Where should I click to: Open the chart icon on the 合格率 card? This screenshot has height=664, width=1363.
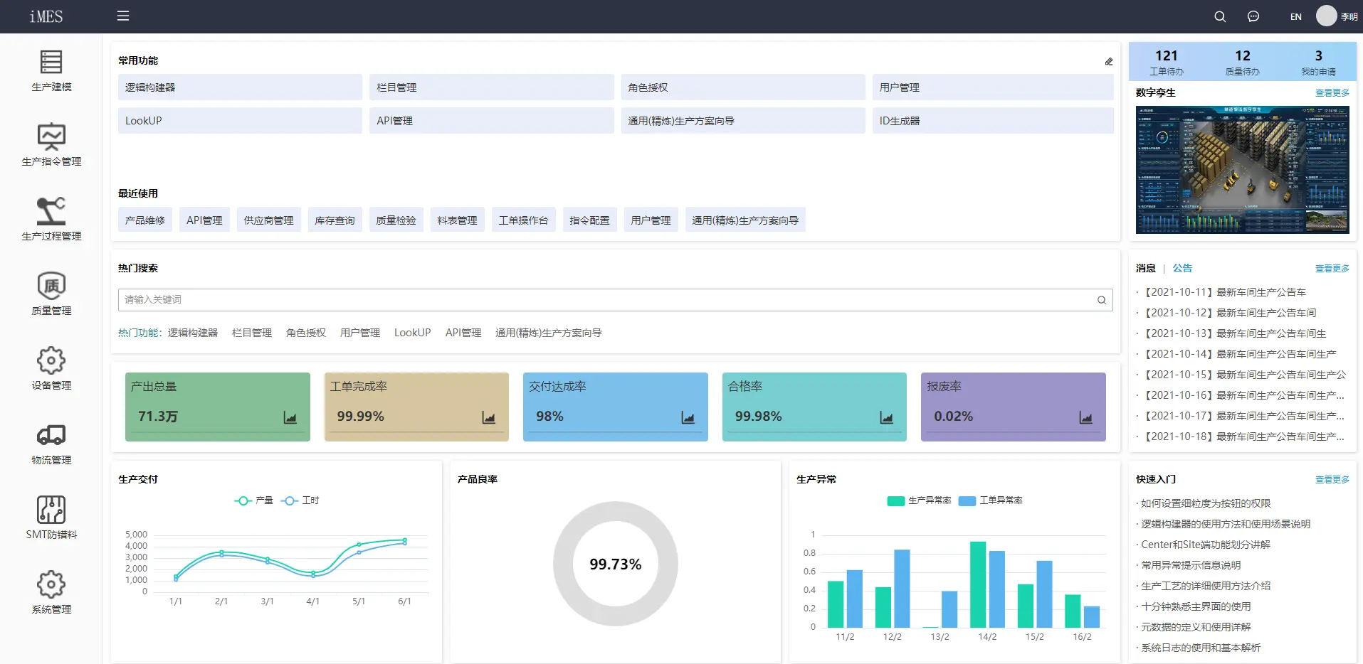[x=887, y=417]
